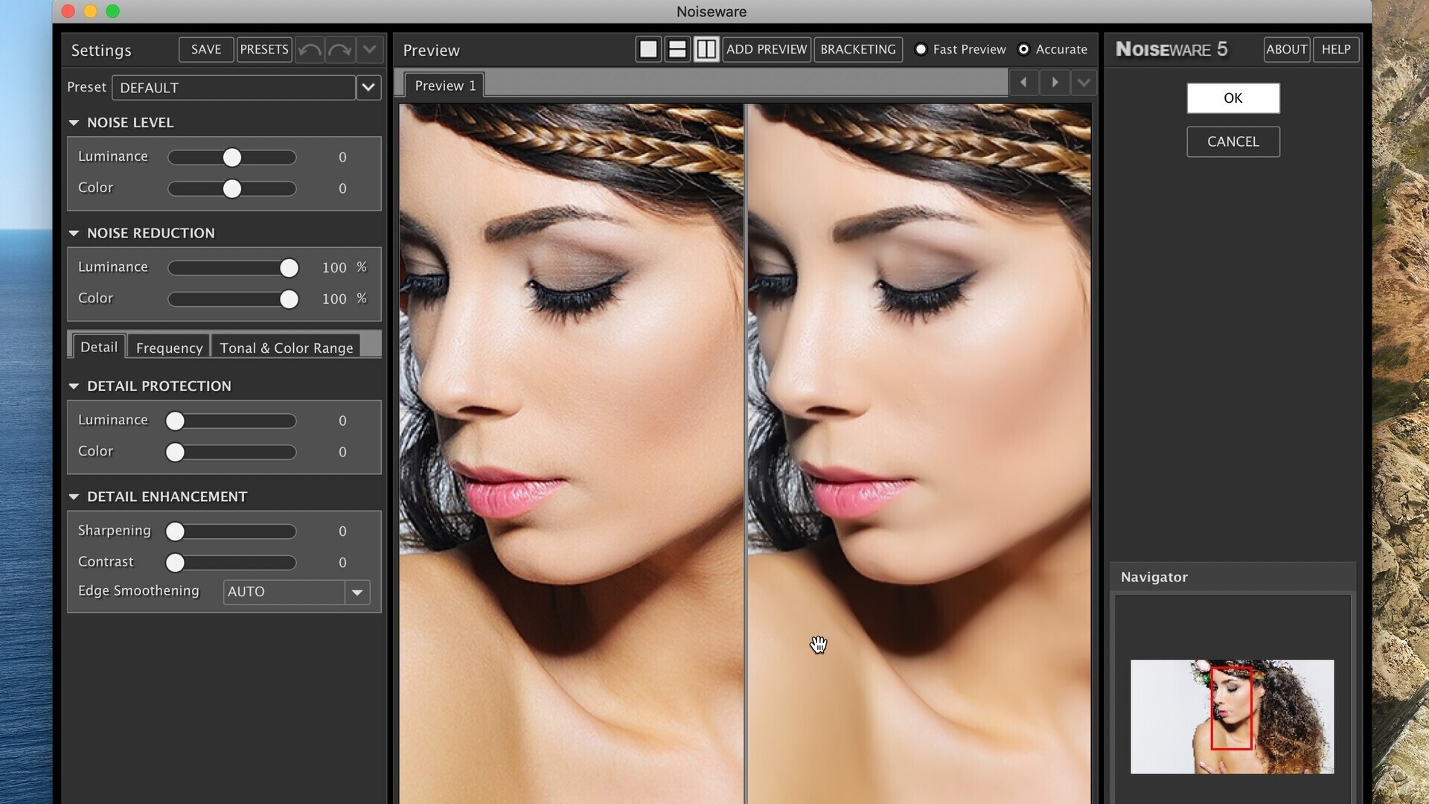Switch to the Detail tab
1429x804 pixels.
99,347
